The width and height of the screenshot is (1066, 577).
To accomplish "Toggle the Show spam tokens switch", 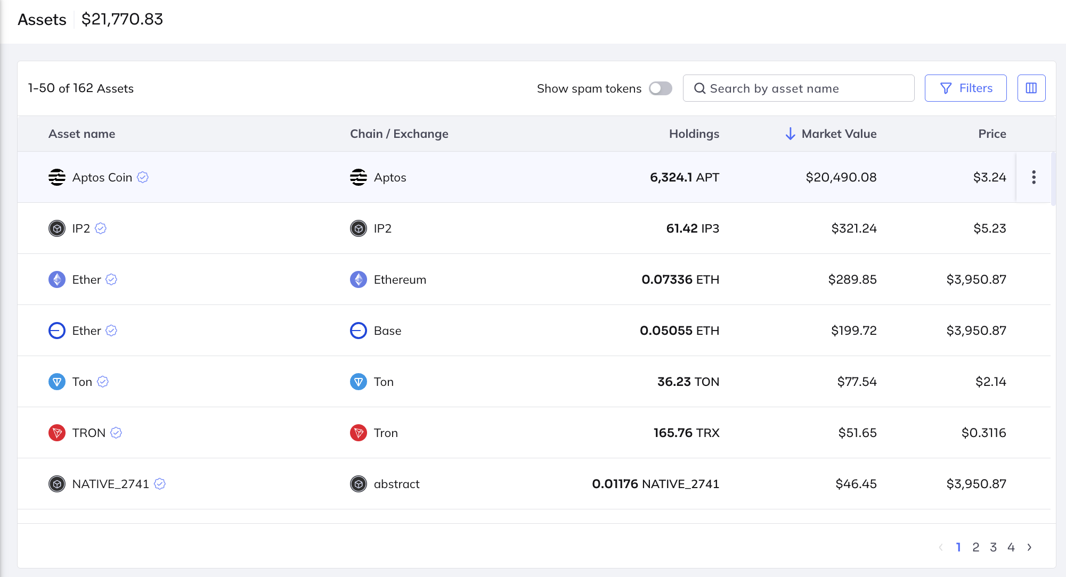I will 660,88.
